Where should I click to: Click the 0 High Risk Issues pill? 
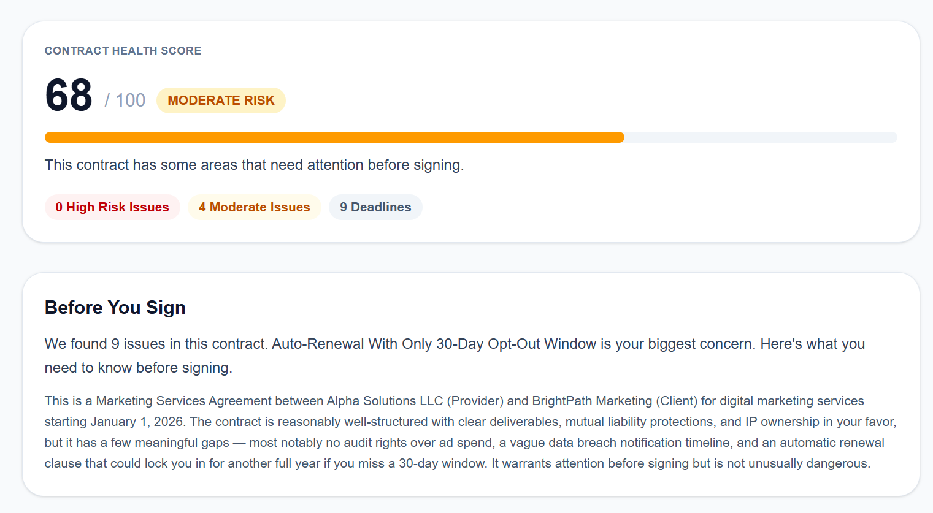coord(112,207)
